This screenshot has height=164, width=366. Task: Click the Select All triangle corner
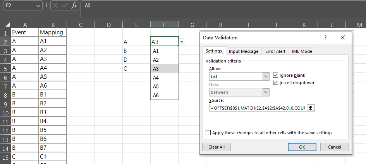pos(8,25)
